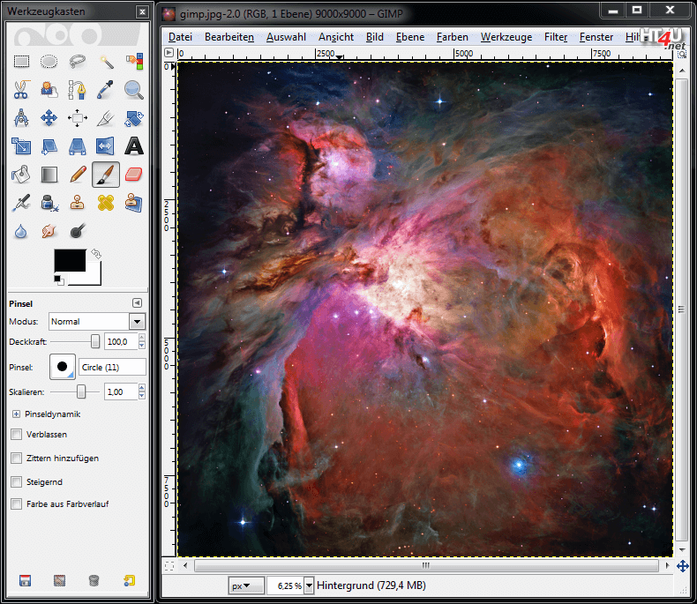Screen dimensions: 697x604
Task: Select the Free Select lasso tool
Action: pyautogui.click(x=78, y=62)
